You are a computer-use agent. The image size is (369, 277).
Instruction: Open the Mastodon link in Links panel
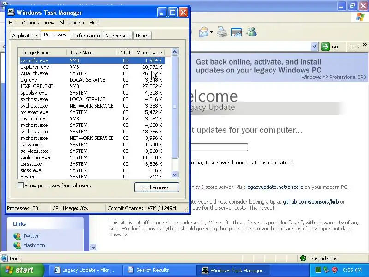[x=34, y=245]
